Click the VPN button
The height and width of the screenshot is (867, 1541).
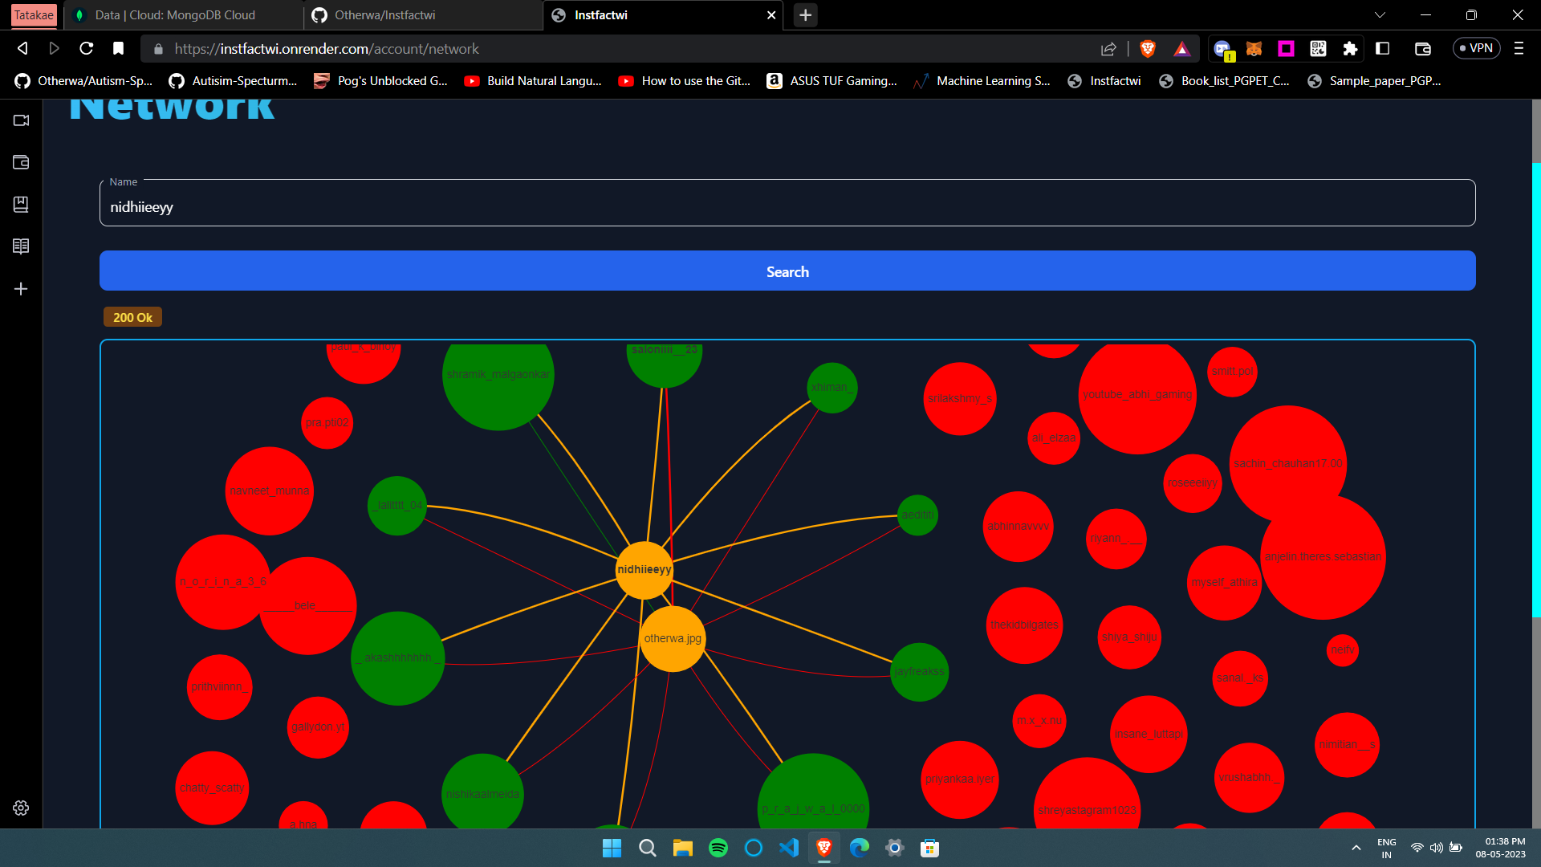click(1476, 48)
